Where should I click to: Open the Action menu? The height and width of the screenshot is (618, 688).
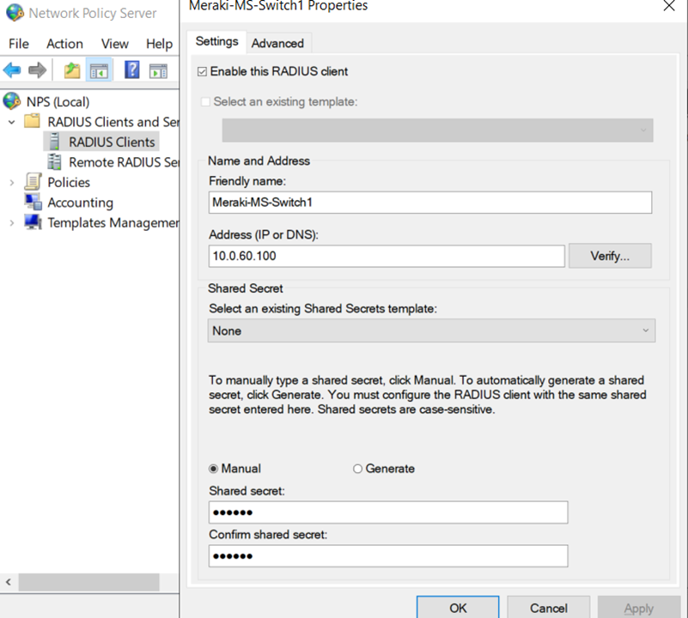(x=64, y=44)
